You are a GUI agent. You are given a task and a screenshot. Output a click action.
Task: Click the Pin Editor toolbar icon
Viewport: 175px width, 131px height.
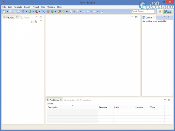click(102, 12)
